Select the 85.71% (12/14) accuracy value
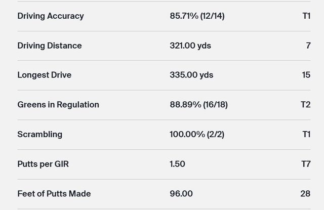This screenshot has height=210, width=324. (x=197, y=16)
